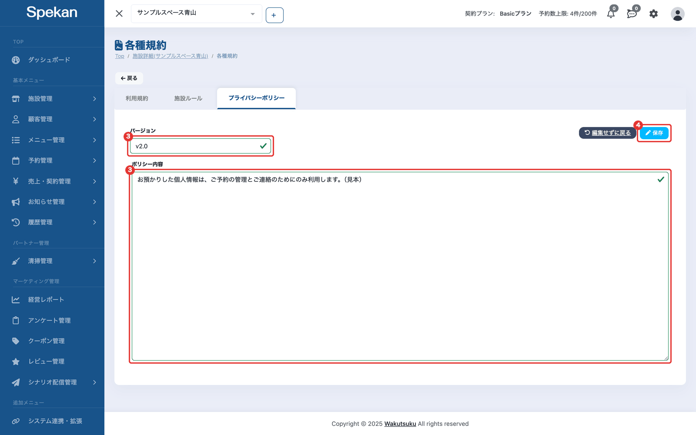Viewport: 696px width, 435px height.
Task: Switch to the 利用規約 tab
Action: [137, 99]
